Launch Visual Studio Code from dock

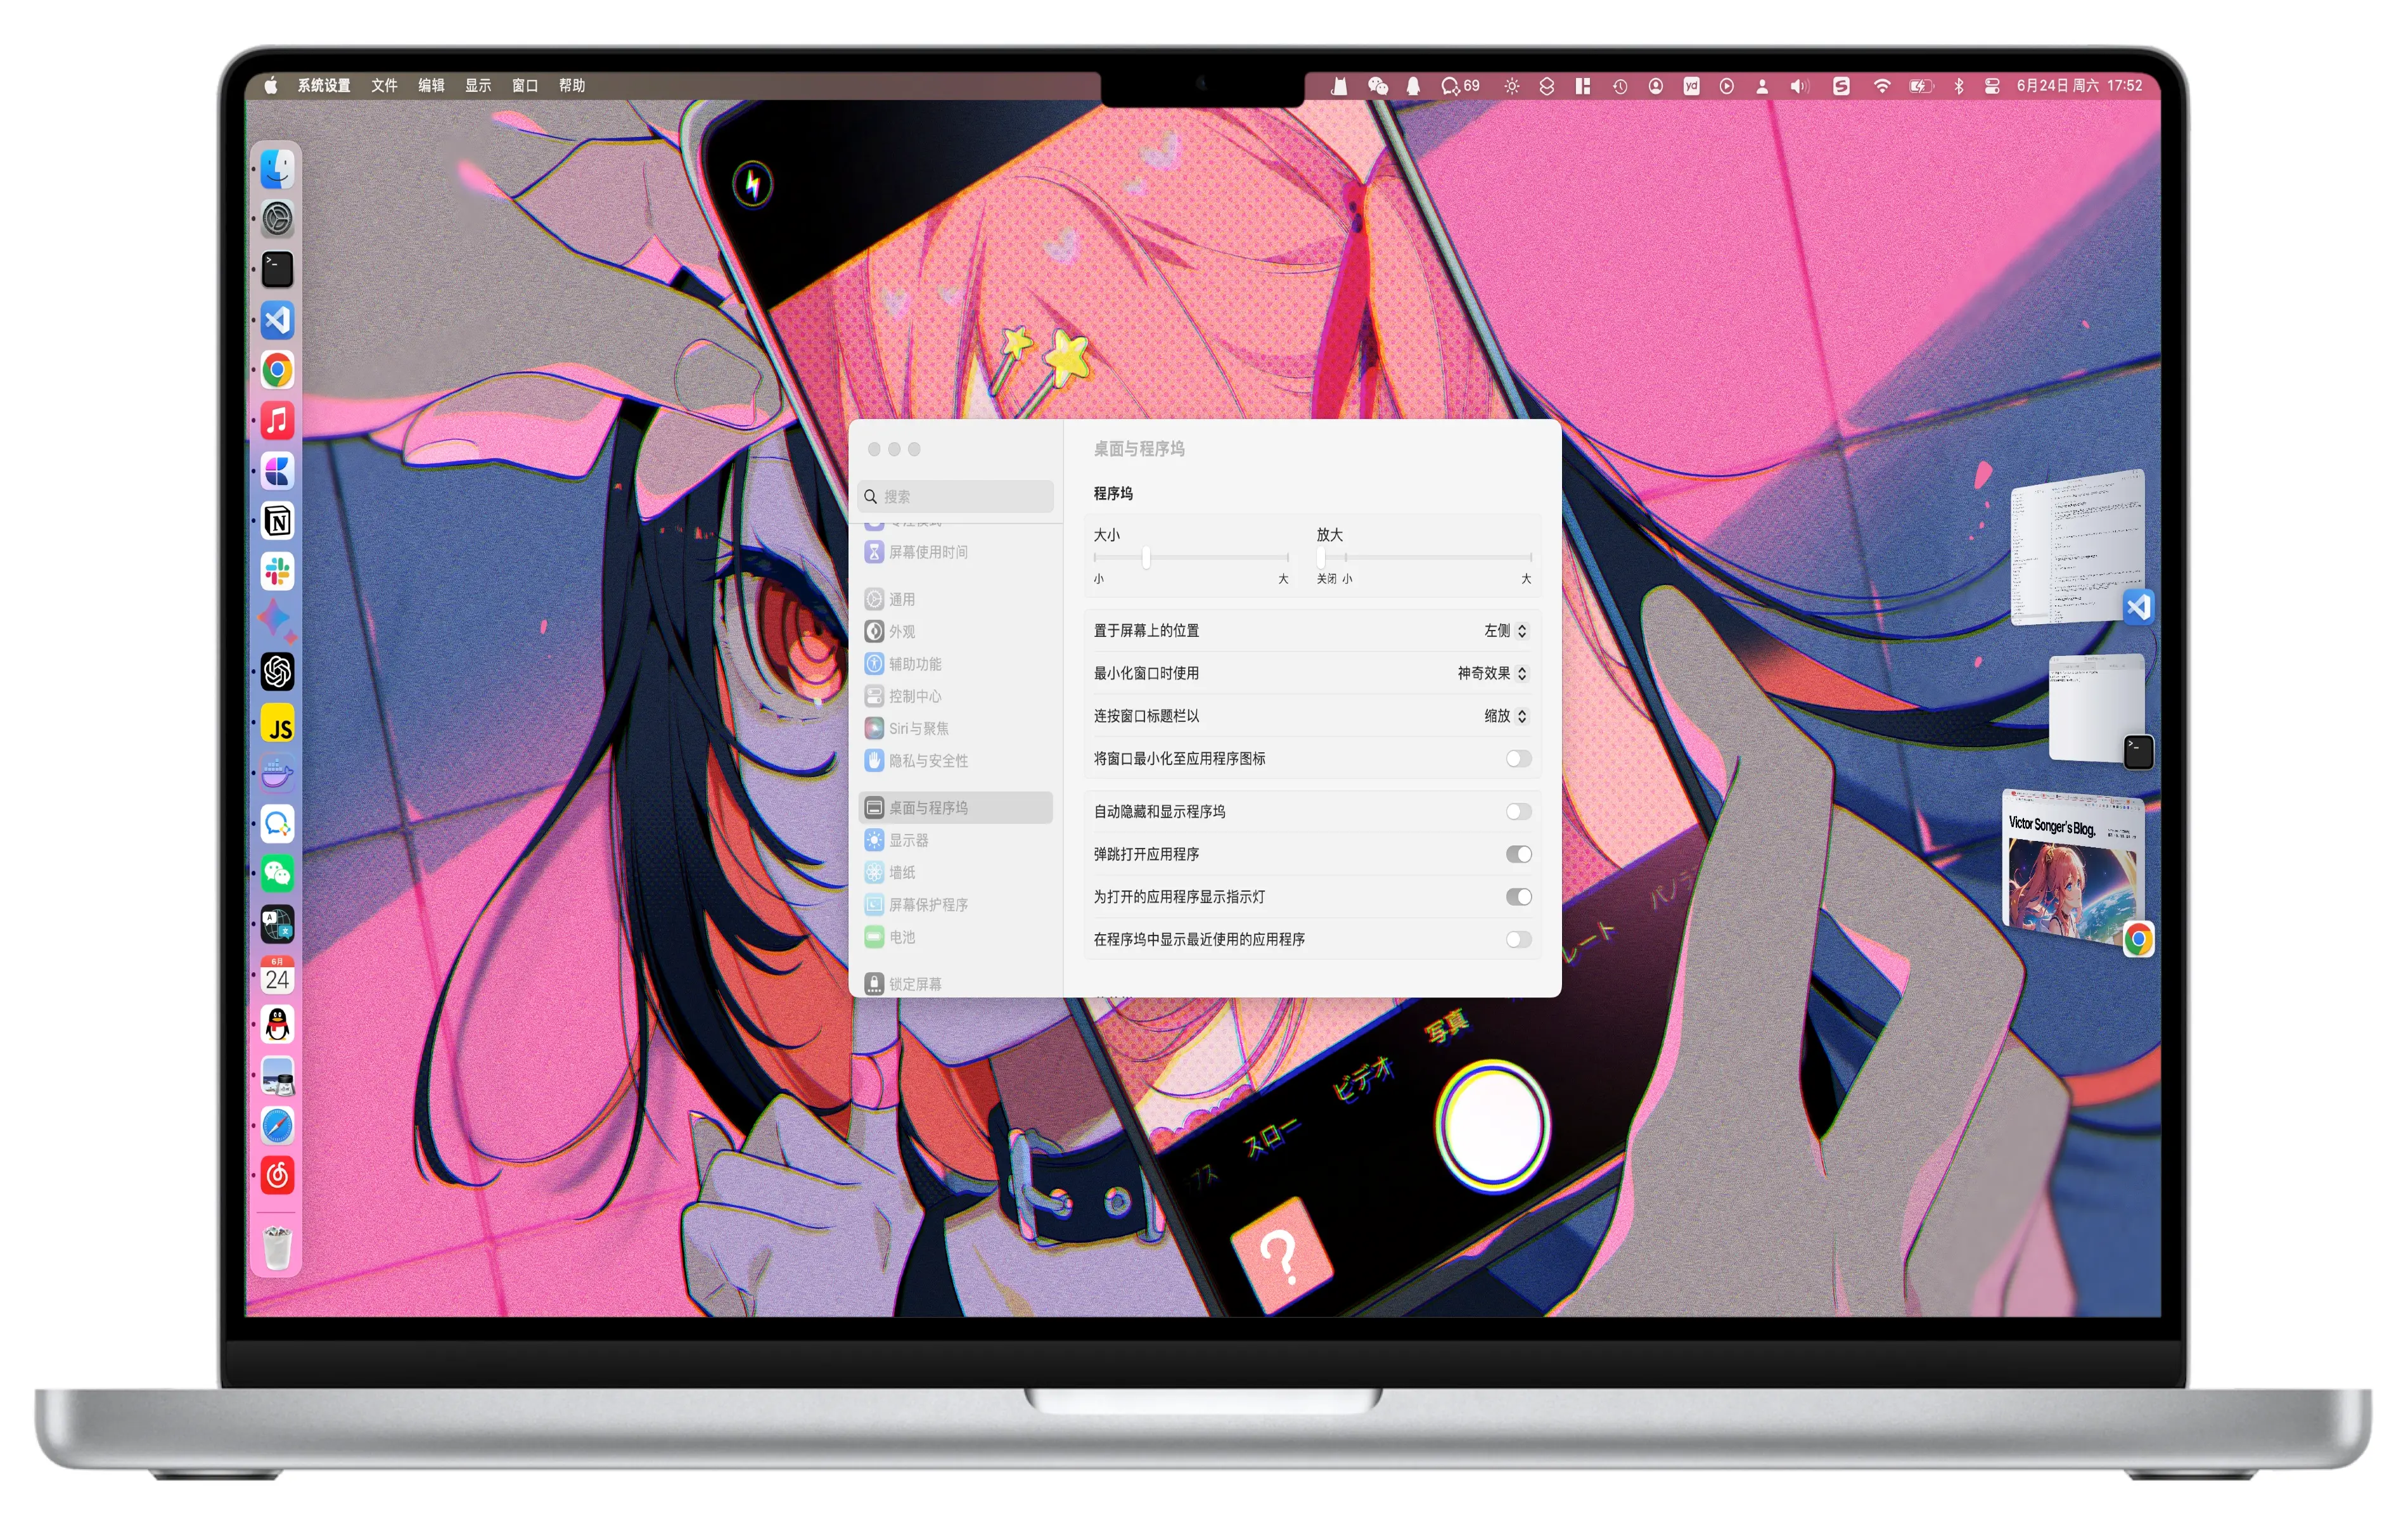(277, 320)
